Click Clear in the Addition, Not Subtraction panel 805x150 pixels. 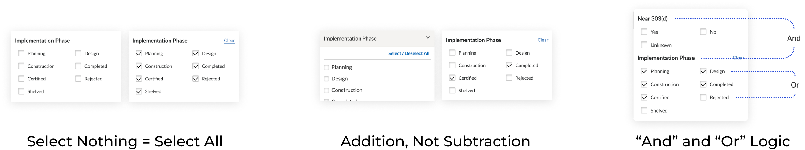click(543, 40)
